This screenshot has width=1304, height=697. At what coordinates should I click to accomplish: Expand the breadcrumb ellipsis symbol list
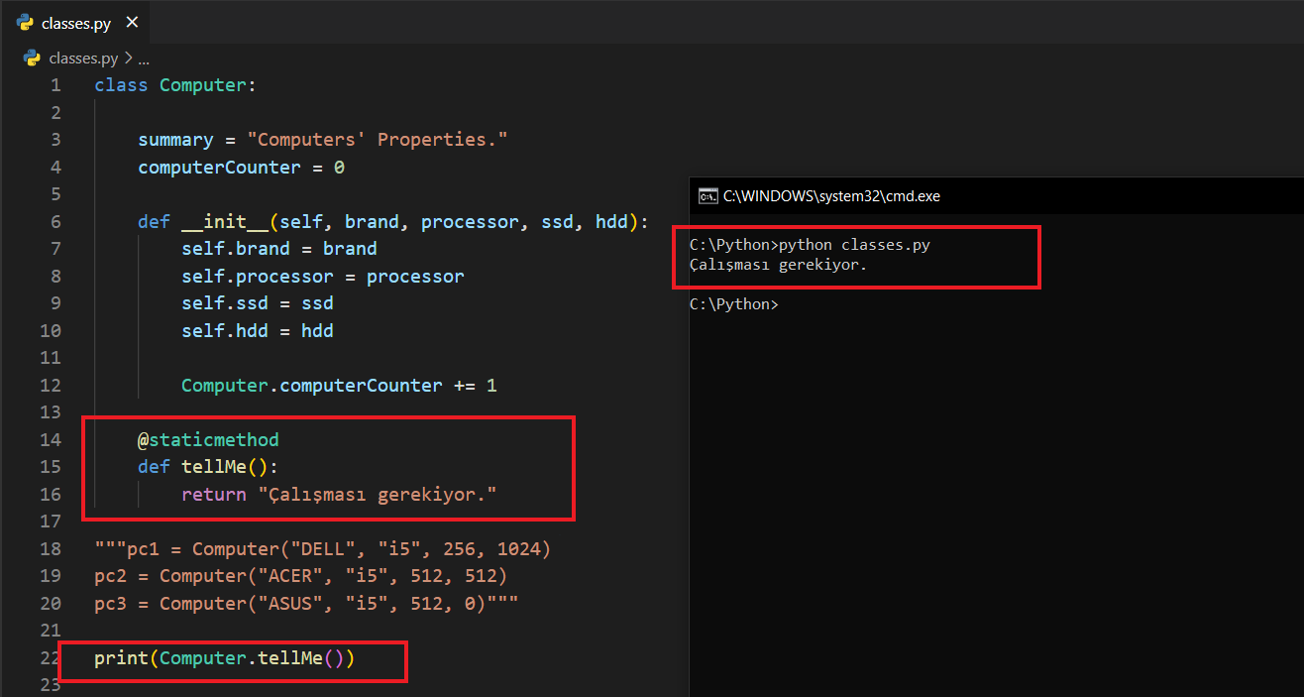[x=144, y=58]
